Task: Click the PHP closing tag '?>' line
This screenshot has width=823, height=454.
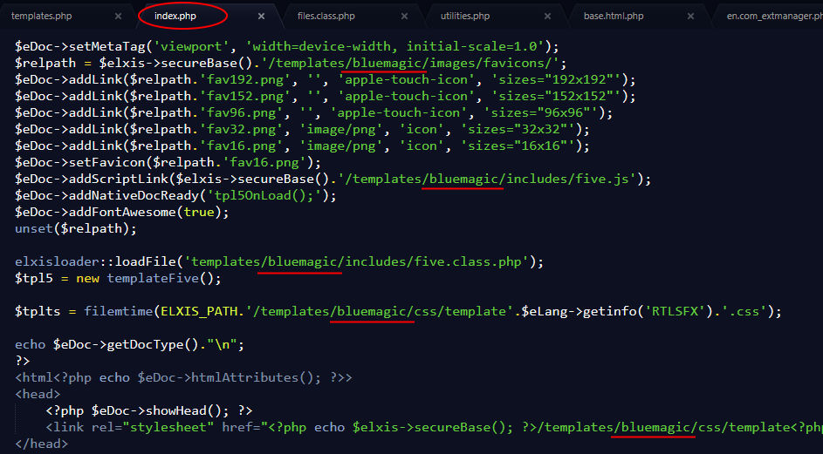Action: [x=22, y=361]
